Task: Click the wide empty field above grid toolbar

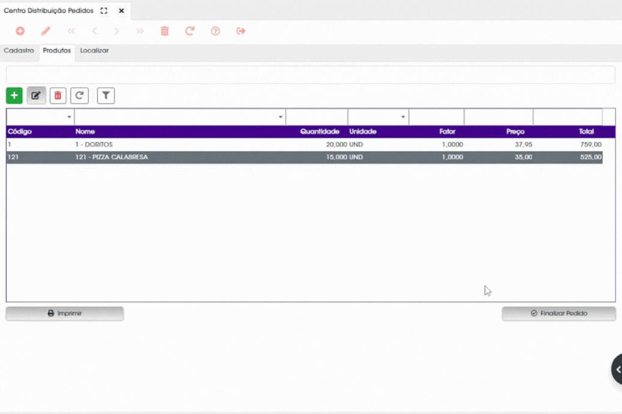Action: click(x=311, y=75)
